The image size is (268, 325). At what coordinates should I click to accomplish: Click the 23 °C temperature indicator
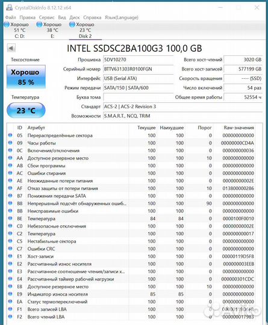pyautogui.click(x=26, y=111)
